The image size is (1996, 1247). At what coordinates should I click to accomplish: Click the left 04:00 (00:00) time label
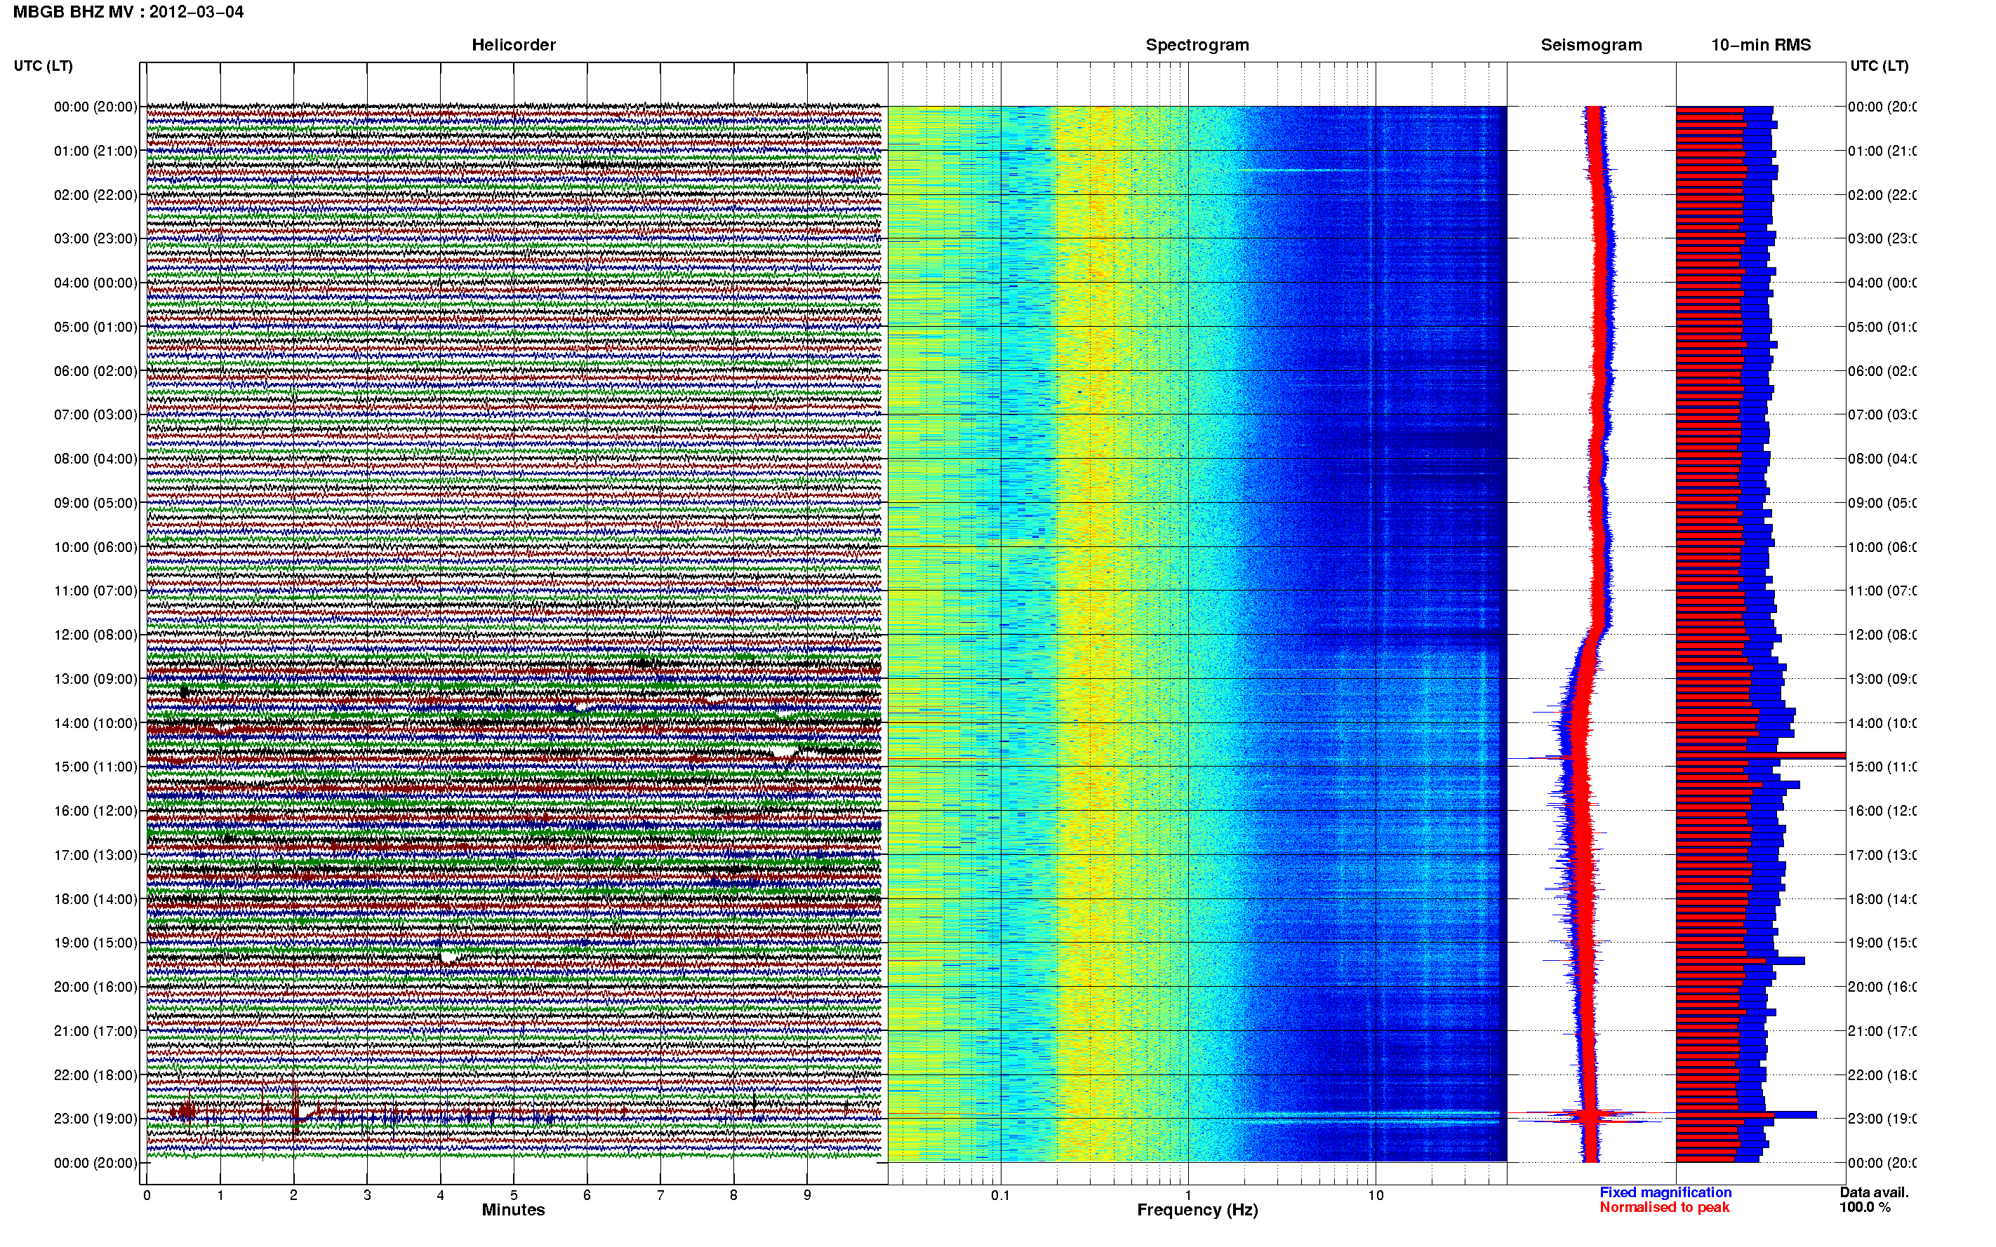click(95, 283)
